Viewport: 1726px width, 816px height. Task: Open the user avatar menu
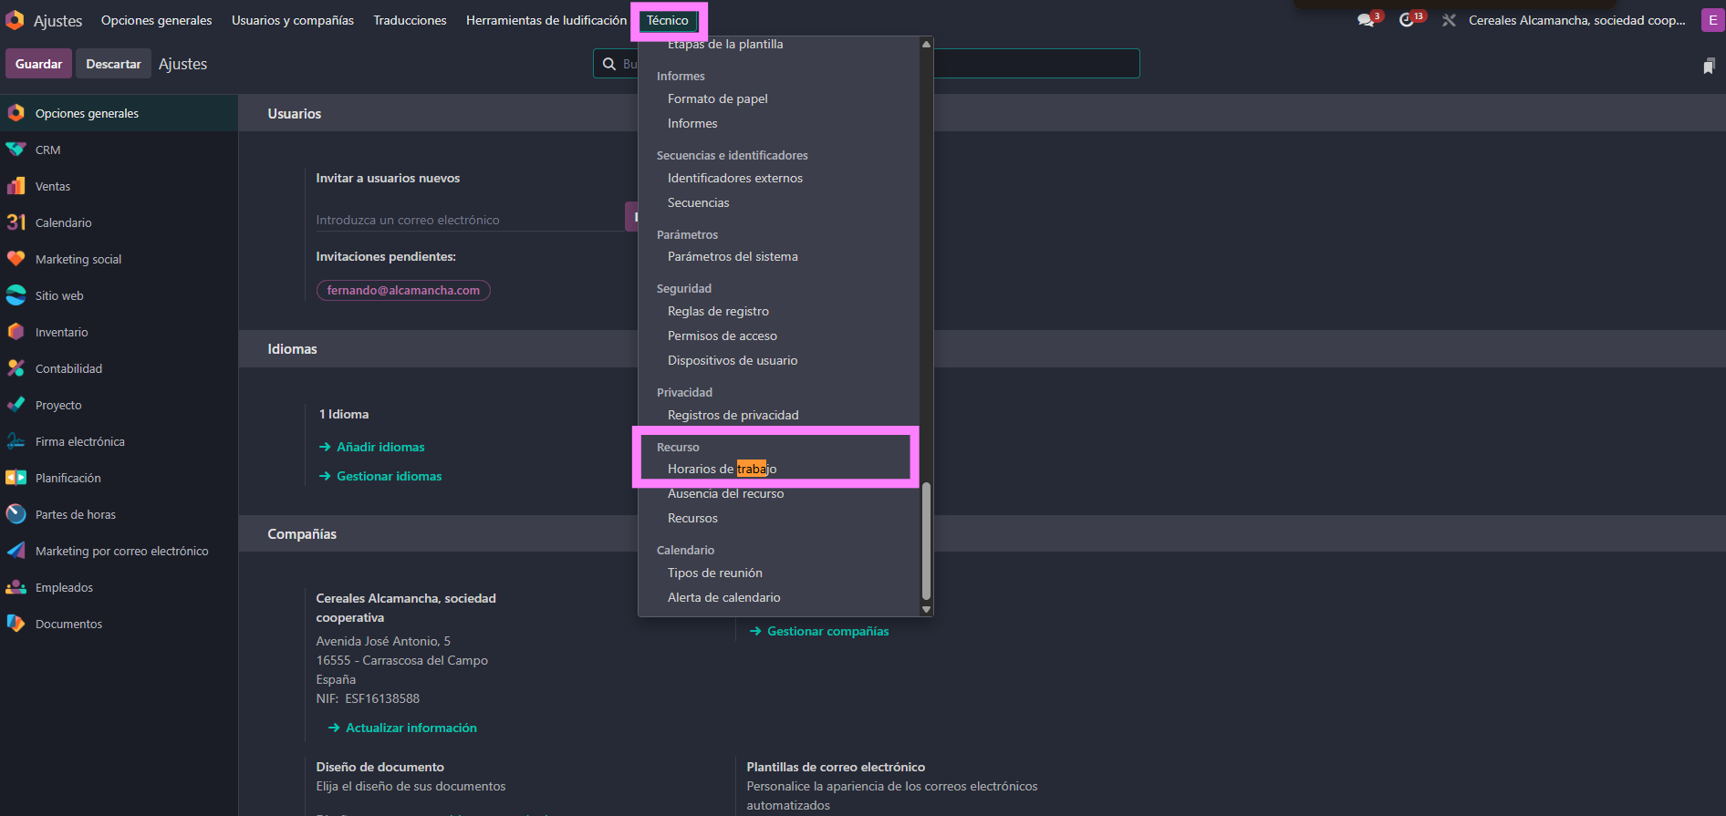tap(1712, 20)
